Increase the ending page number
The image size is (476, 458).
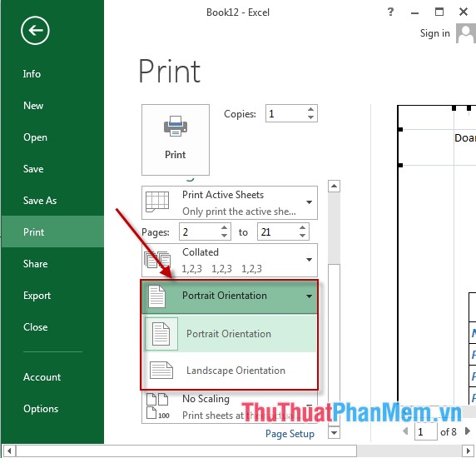[x=302, y=228]
